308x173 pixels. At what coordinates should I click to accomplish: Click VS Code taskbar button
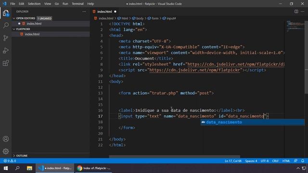click(55, 168)
